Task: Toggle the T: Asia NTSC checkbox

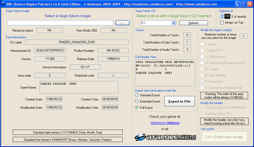Action: pyautogui.click(x=202, y=50)
